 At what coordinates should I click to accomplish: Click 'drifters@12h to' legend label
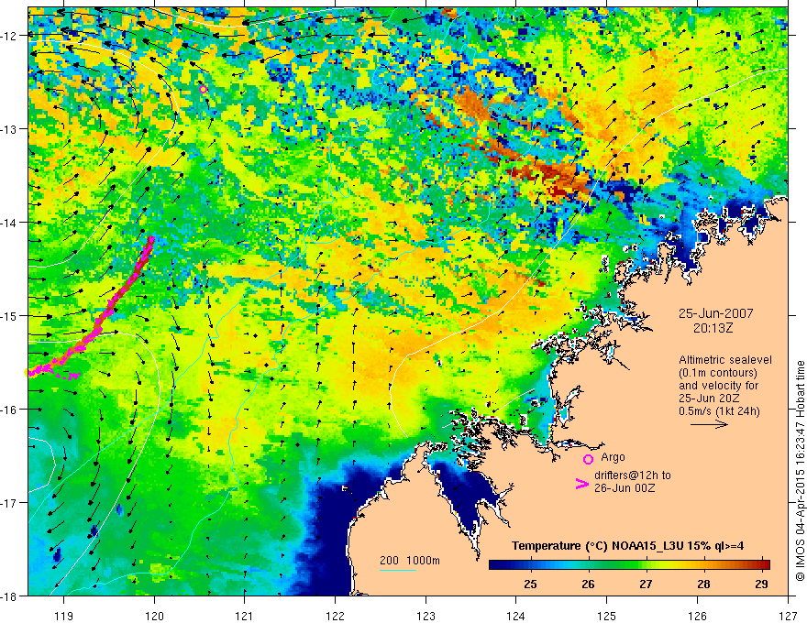(x=633, y=475)
